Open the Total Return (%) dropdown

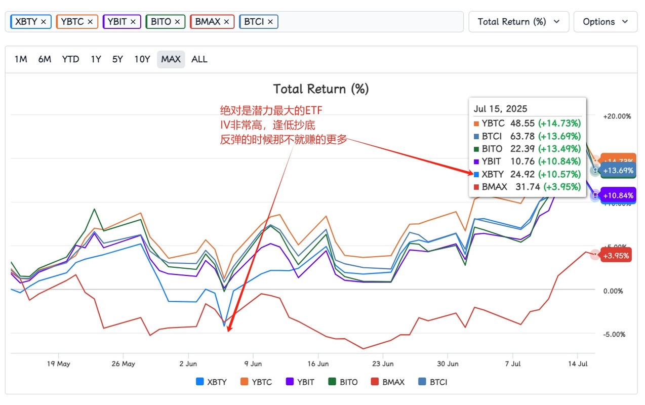pos(519,22)
